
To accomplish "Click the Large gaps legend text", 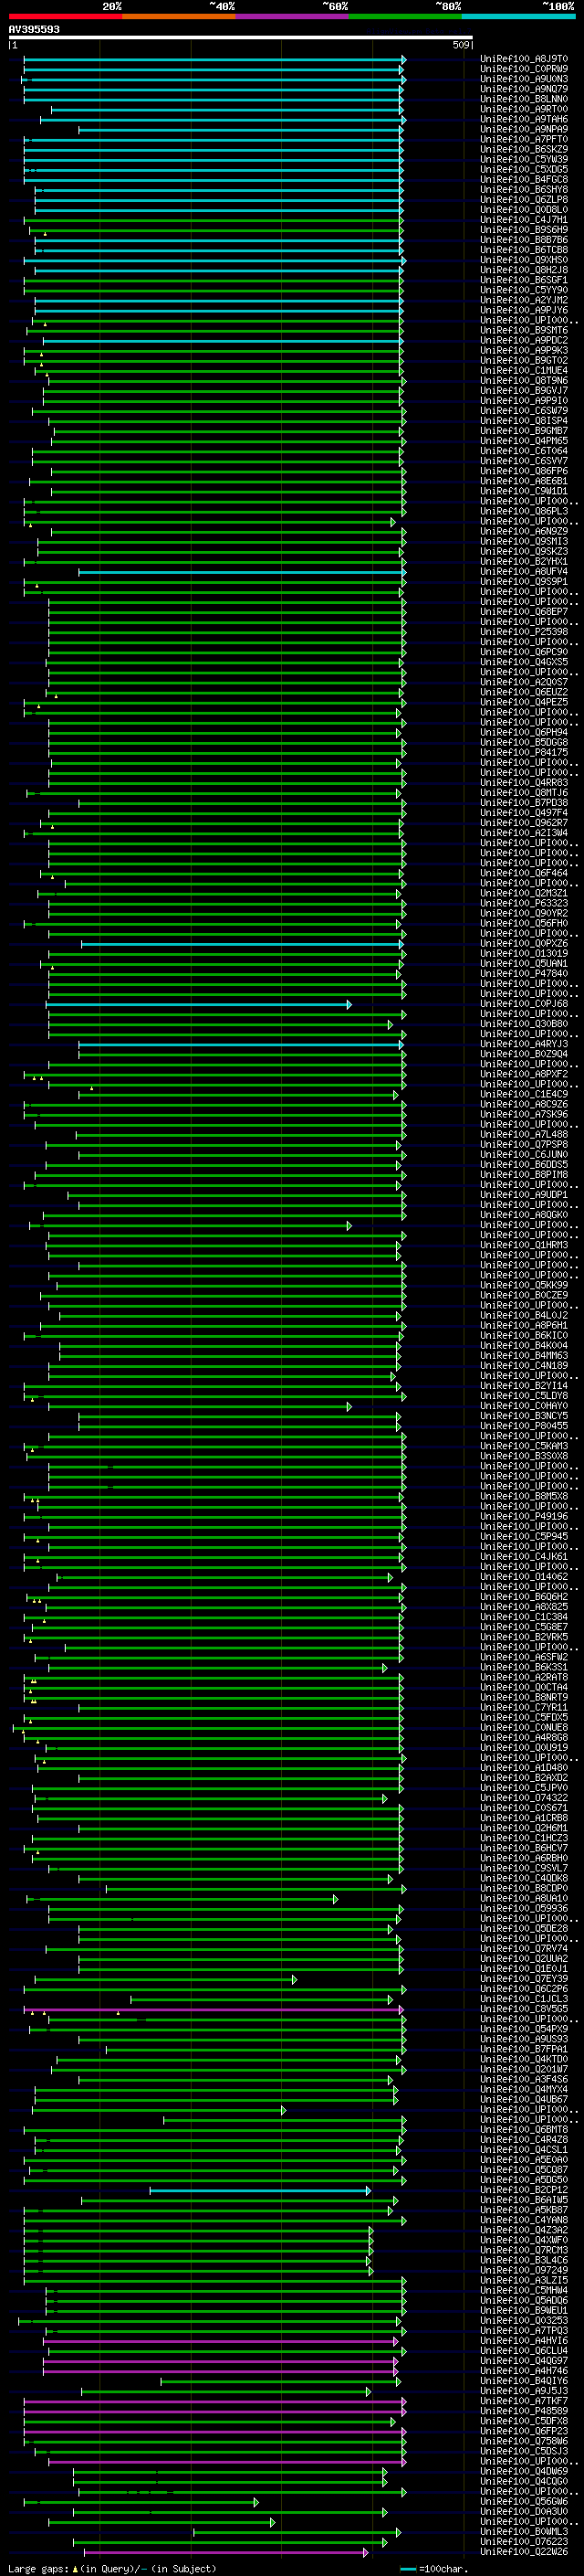I will 112,2568.
